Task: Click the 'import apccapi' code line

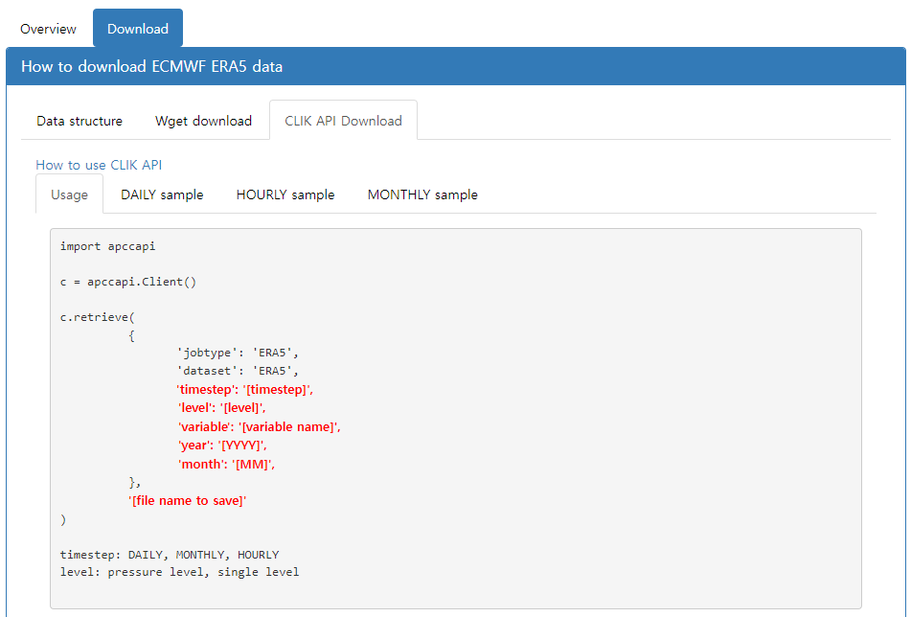Action: (x=107, y=246)
